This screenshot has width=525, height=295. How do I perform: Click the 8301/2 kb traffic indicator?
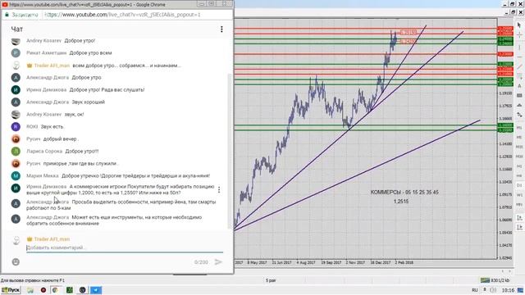(500, 280)
